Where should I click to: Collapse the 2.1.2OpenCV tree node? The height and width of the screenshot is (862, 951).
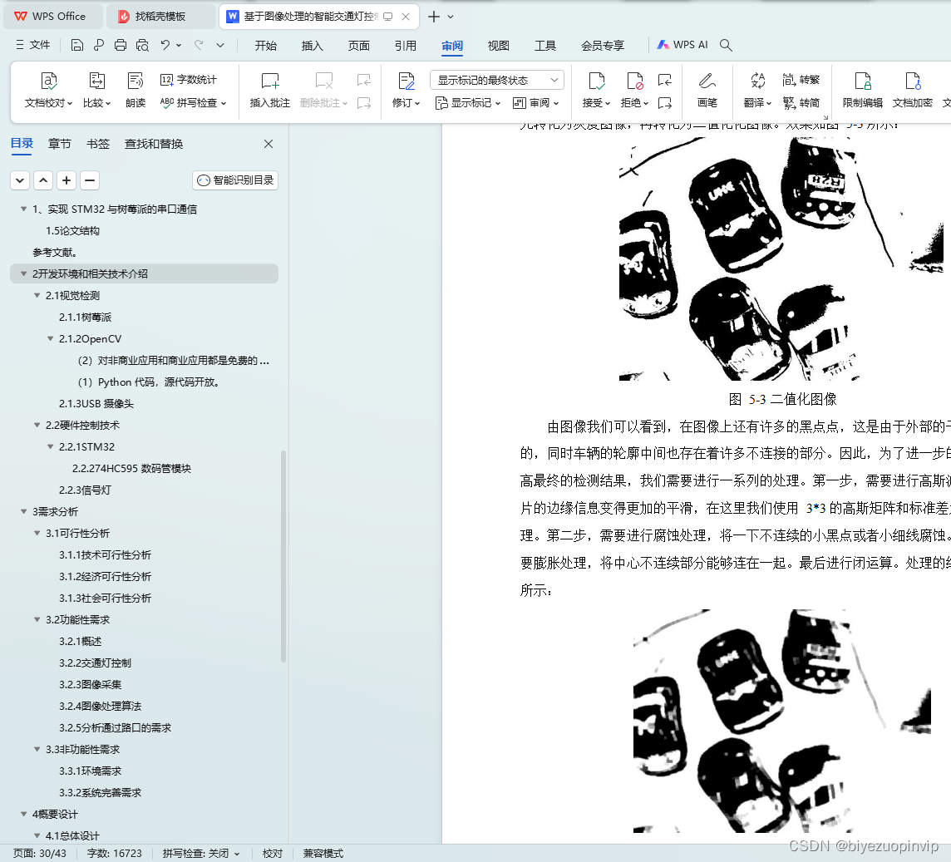pos(51,338)
